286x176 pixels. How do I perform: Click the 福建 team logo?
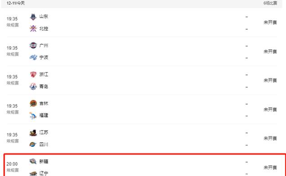click(33, 115)
